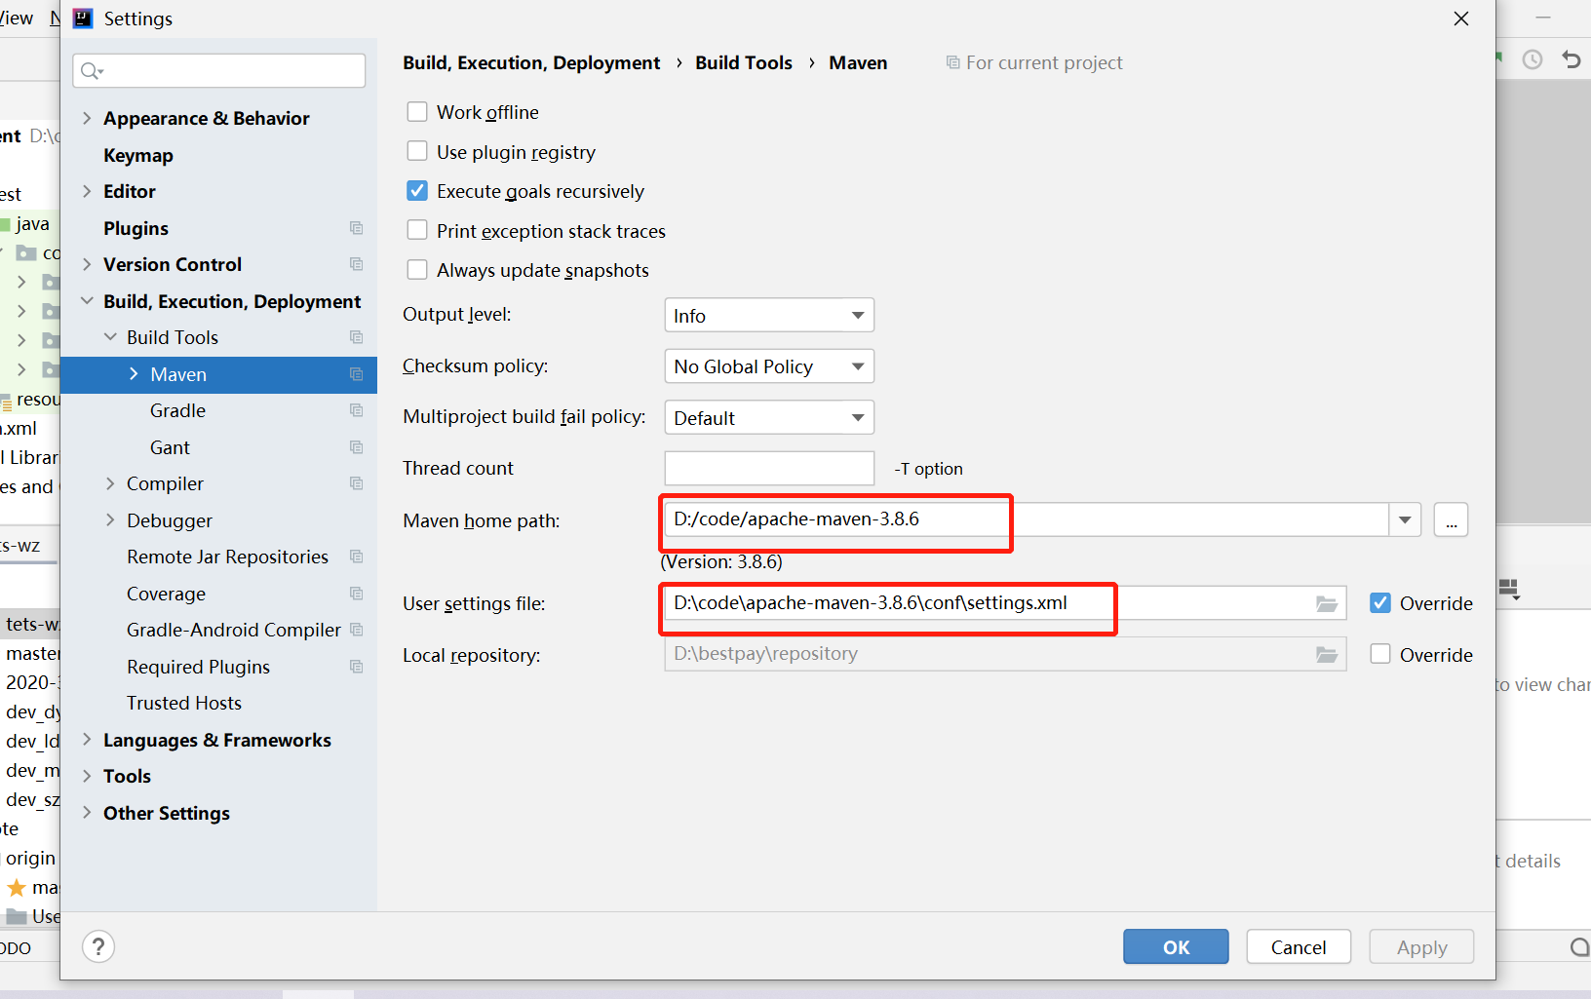Click the project-level icon beside Version Control
Viewport: 1591px width, 999px height.
[357, 264]
